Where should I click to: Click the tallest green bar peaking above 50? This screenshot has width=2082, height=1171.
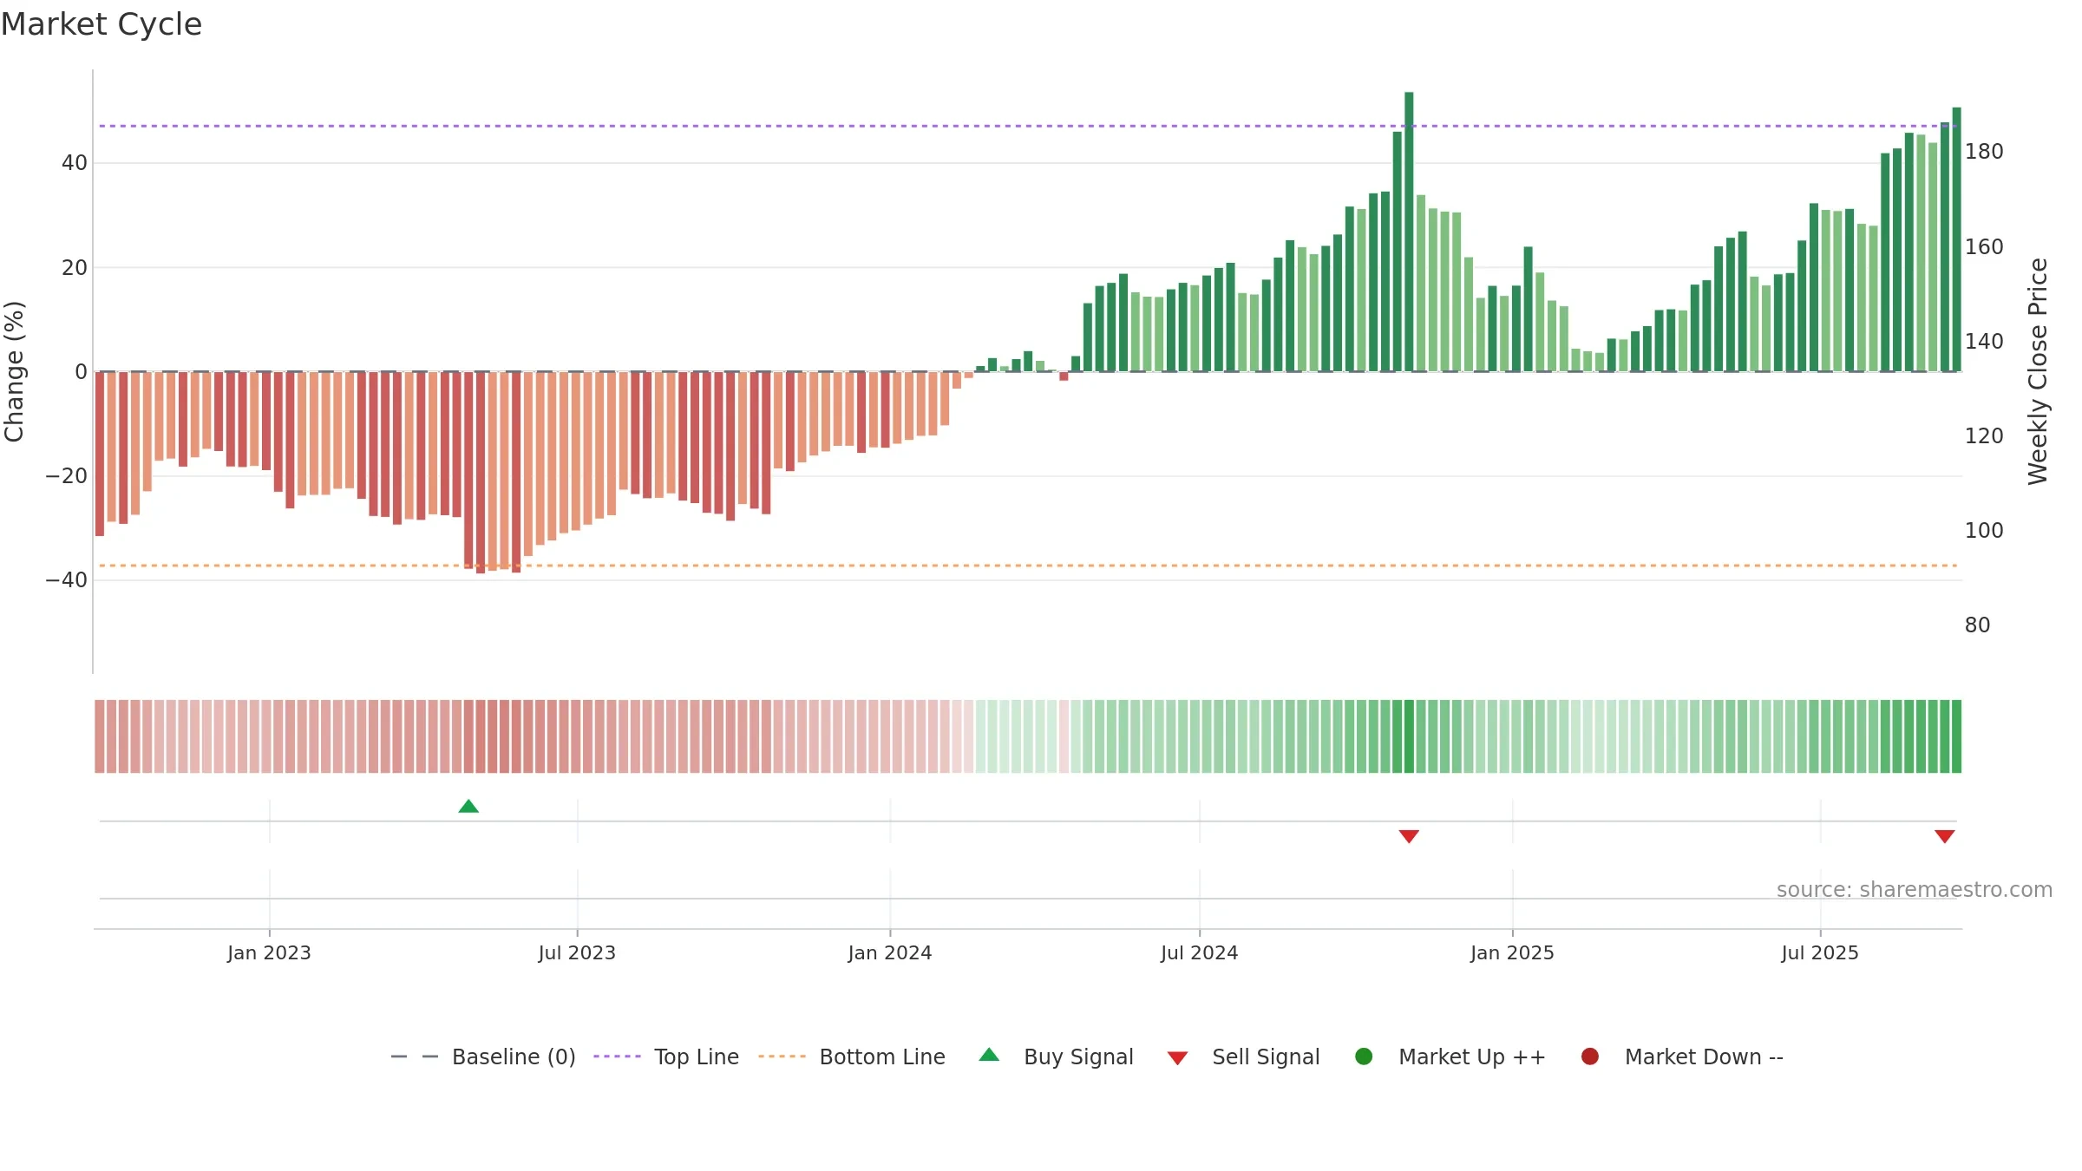[1409, 232]
